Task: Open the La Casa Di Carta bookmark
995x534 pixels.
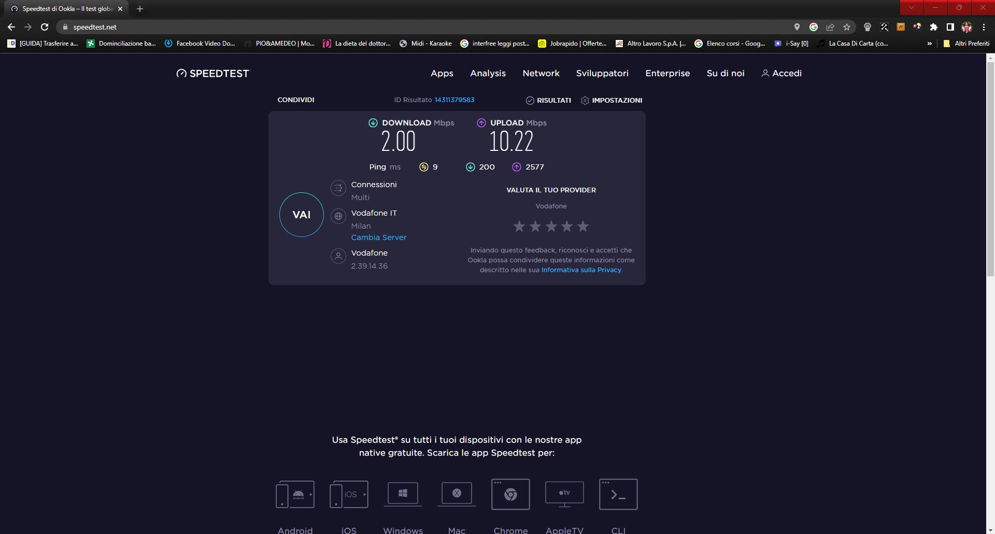Action: point(852,44)
